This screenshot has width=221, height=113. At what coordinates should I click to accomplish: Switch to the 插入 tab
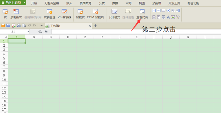pyautogui.click(x=69, y=3)
